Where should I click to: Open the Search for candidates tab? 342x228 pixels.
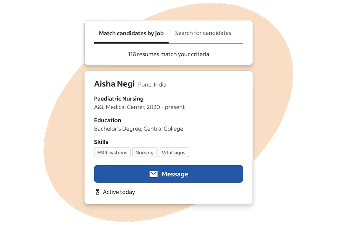coord(203,33)
